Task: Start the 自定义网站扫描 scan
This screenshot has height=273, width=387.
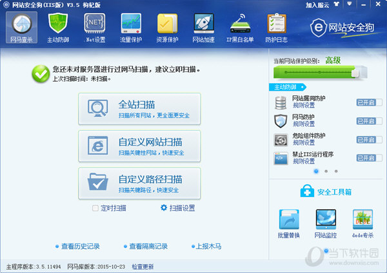Action: point(139,146)
